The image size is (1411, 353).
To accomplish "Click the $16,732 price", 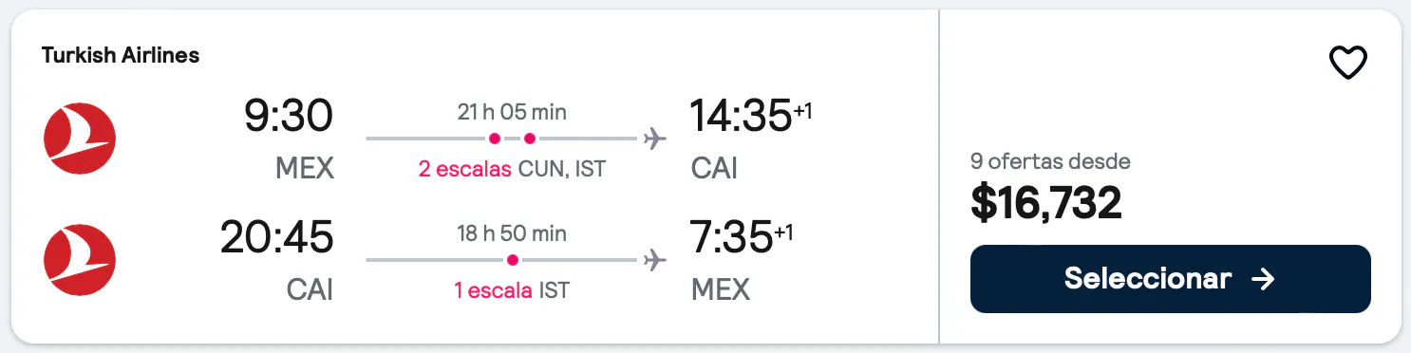I will [x=1045, y=202].
